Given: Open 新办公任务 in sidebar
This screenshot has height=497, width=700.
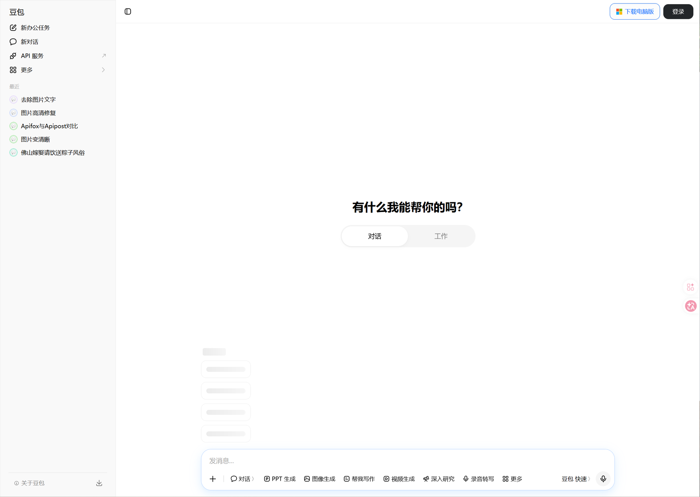Looking at the screenshot, I should click(x=58, y=28).
